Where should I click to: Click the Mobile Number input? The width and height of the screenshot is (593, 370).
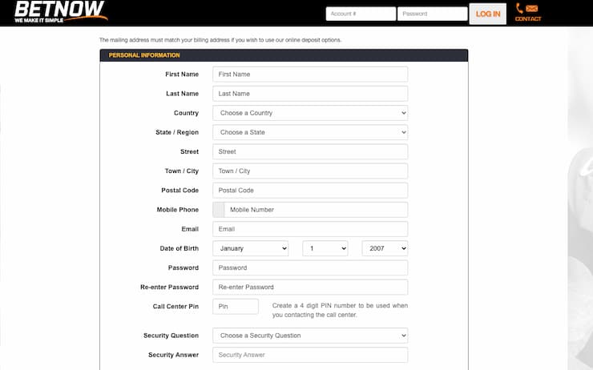click(316, 209)
